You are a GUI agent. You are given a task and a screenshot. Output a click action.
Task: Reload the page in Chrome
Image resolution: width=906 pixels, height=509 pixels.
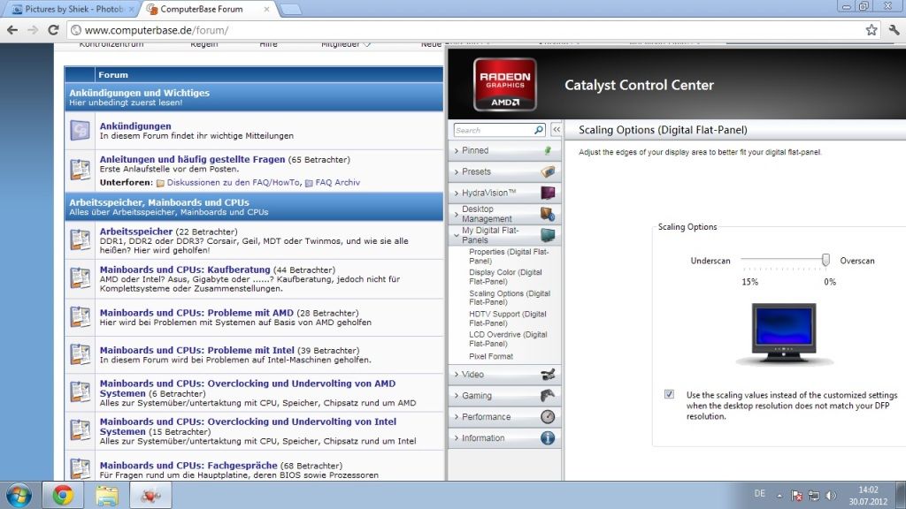coord(53,30)
